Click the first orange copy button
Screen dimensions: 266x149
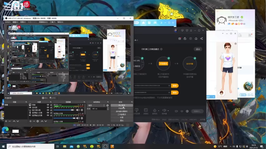(175, 86)
